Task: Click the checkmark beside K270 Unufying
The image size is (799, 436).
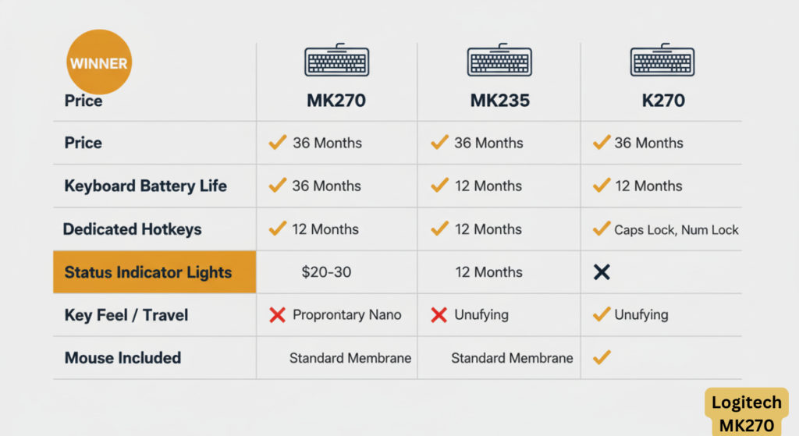Action: tap(601, 315)
